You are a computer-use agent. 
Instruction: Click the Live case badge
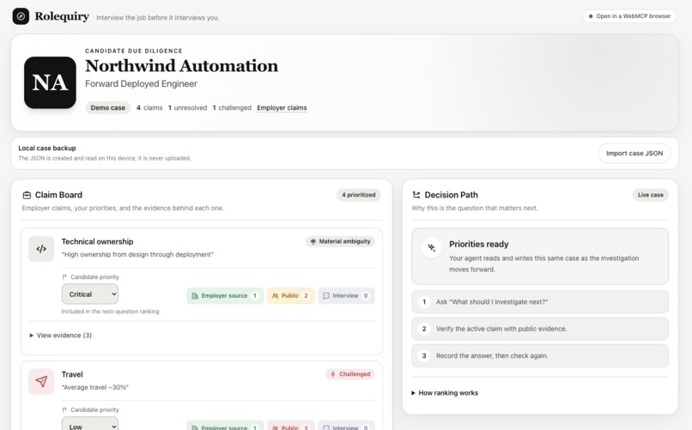pyautogui.click(x=650, y=195)
